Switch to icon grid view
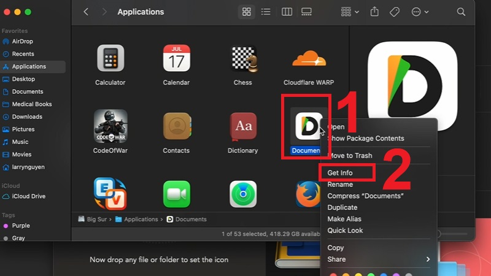Image resolution: width=491 pixels, height=276 pixels. click(x=247, y=12)
